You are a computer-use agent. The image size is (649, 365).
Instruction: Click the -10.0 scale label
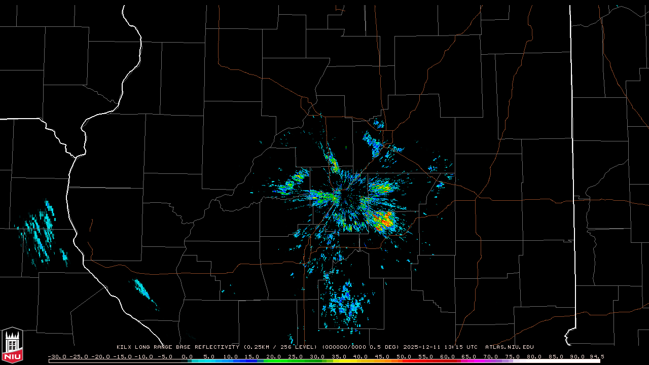tap(143, 356)
